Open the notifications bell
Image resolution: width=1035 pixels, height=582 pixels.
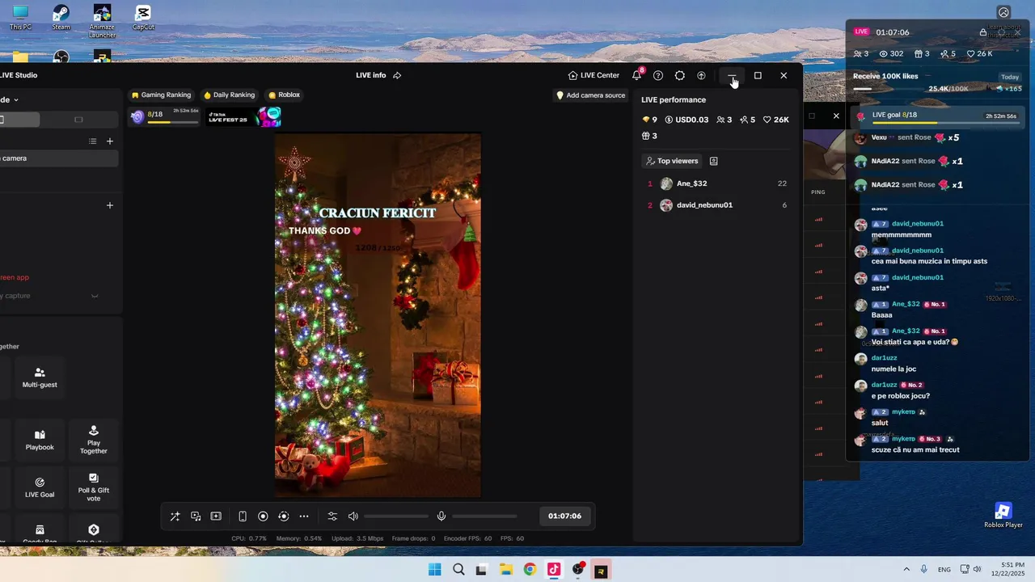tap(637, 75)
